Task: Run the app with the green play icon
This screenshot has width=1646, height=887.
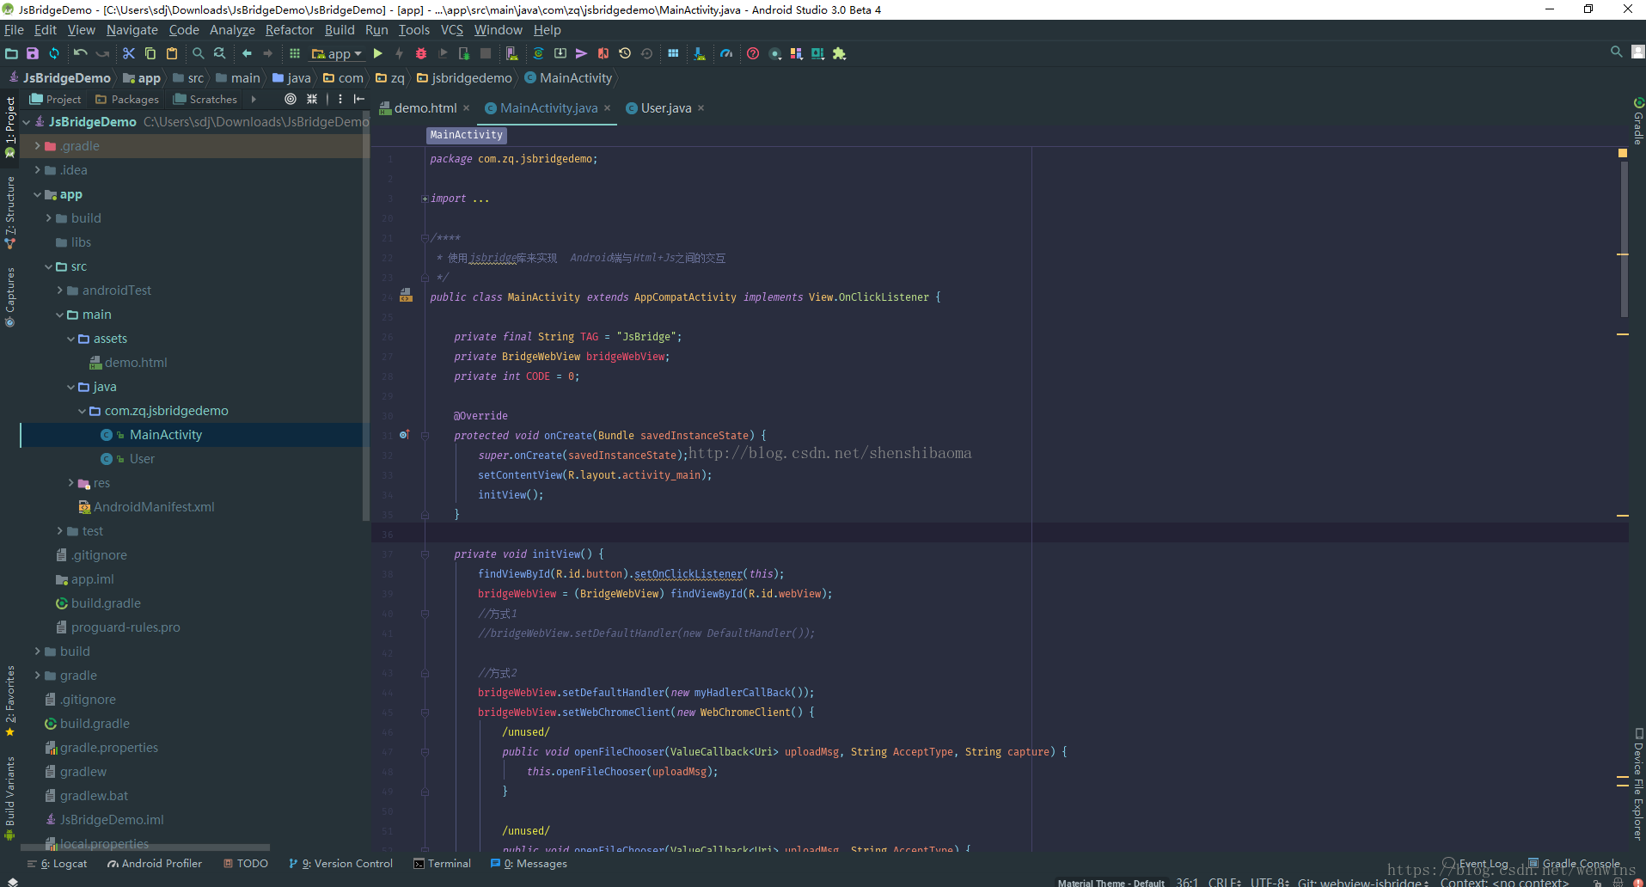Action: point(377,53)
